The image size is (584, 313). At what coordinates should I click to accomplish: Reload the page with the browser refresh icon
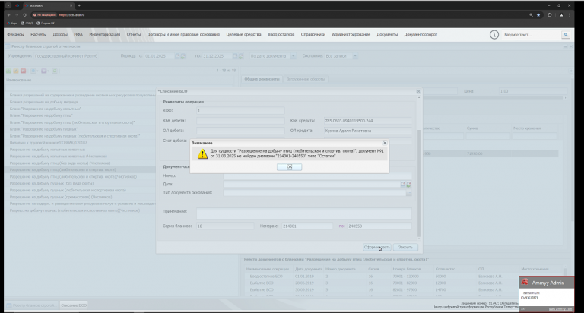tap(24, 15)
